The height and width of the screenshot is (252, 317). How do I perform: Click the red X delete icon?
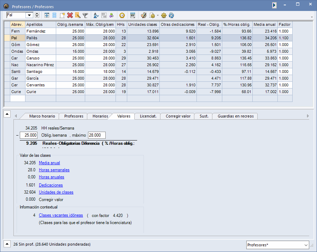(70, 15)
